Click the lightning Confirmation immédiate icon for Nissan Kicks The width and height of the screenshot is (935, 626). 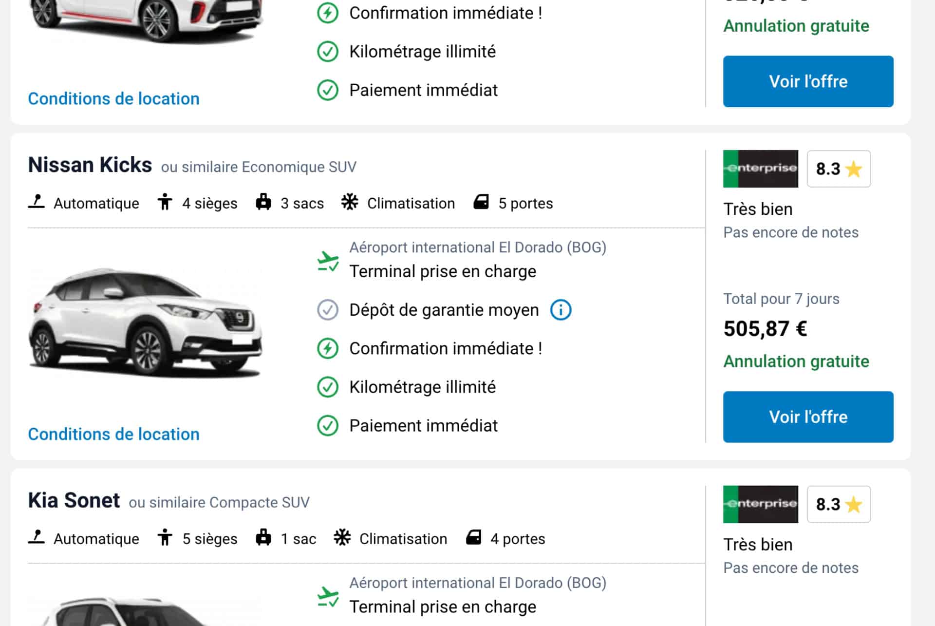tap(328, 348)
